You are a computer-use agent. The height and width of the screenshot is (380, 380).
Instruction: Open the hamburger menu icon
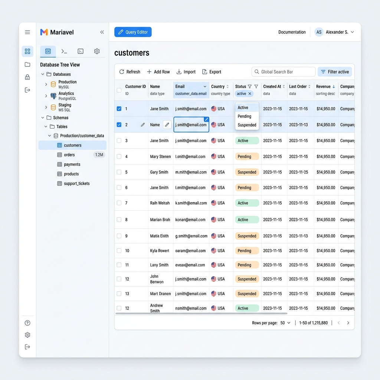[x=27, y=32]
